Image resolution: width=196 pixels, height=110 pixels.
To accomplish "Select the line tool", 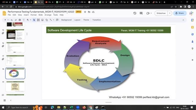I will 51,20.
